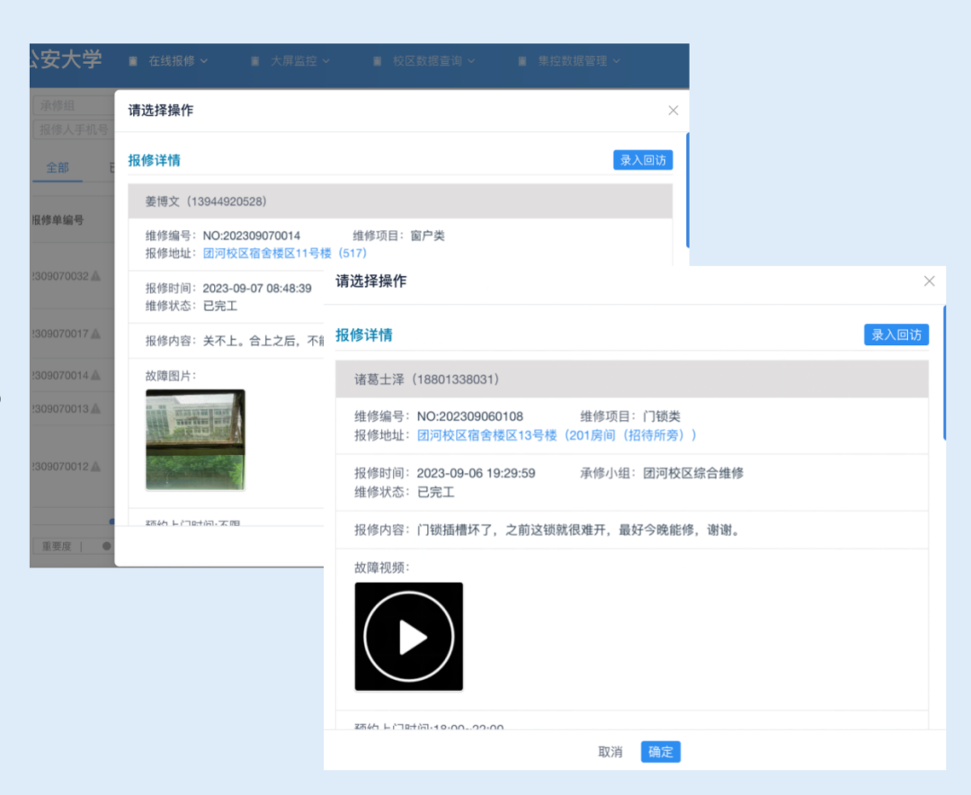The height and width of the screenshot is (795, 971).
Task: Close the 诸葛士泽 details dialog
Action: (929, 281)
